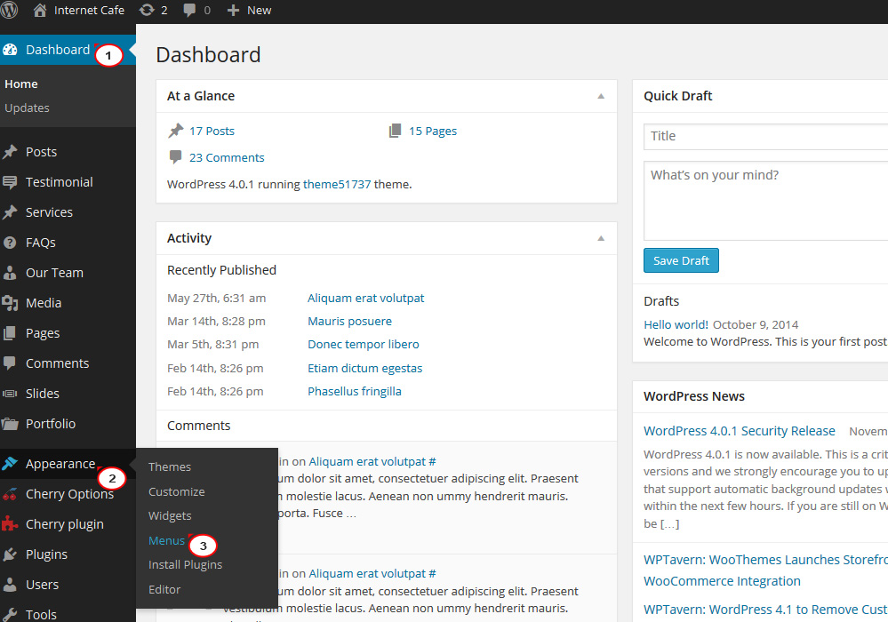The height and width of the screenshot is (622, 888).
Task: Click the updates refresh icon
Action: click(147, 10)
